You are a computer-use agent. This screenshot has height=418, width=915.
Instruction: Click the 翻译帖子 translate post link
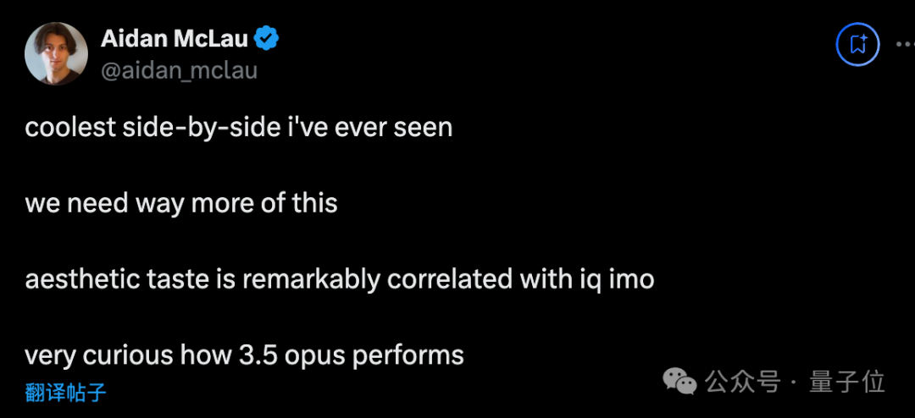point(65,392)
